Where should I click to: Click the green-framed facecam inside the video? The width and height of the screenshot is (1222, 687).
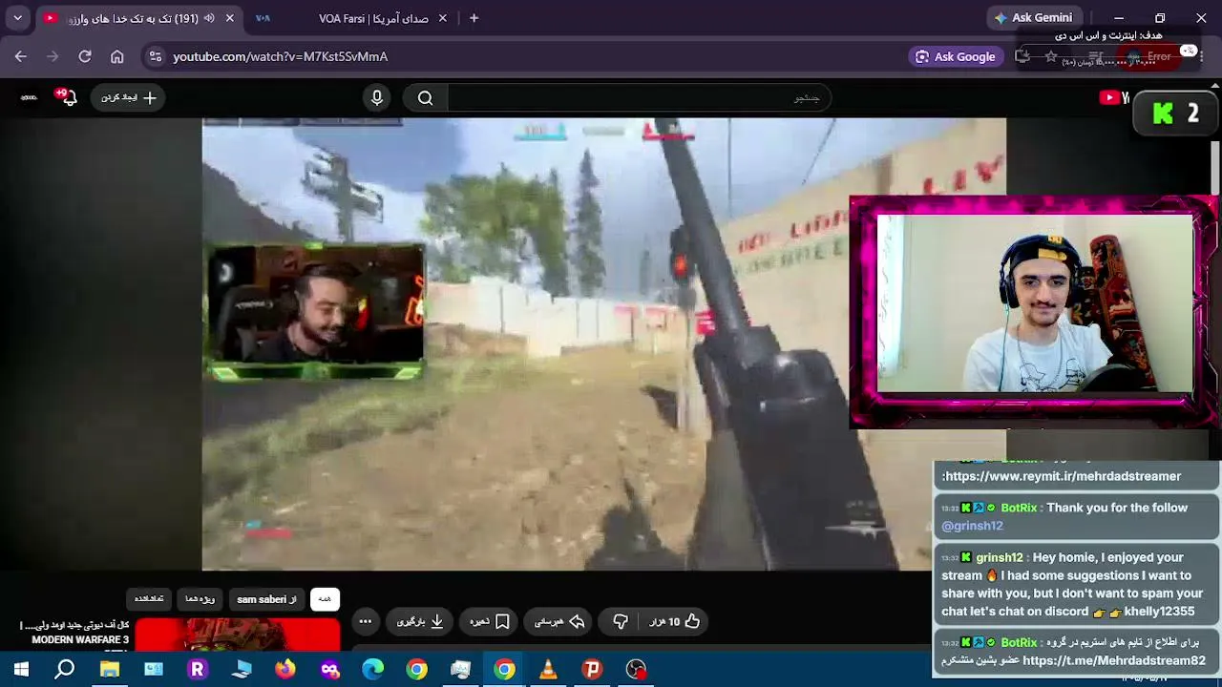coord(314,313)
